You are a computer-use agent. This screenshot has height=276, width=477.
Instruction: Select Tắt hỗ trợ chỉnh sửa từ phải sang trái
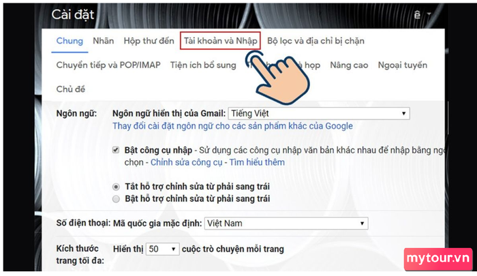(x=116, y=187)
